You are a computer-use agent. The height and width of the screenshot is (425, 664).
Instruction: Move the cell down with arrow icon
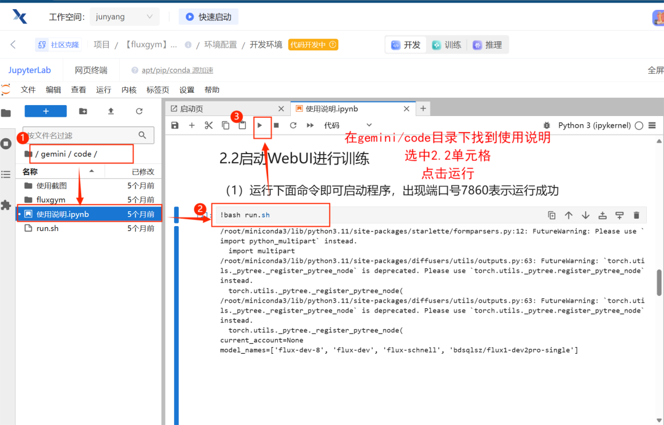pos(586,215)
